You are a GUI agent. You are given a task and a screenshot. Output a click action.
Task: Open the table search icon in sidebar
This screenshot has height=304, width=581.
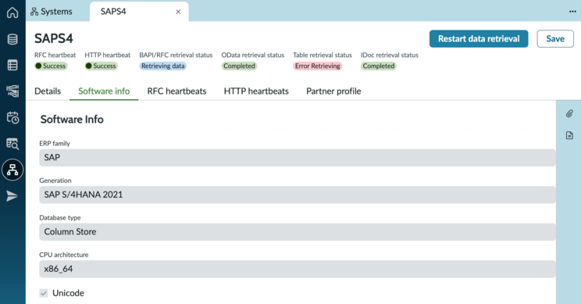(x=12, y=144)
